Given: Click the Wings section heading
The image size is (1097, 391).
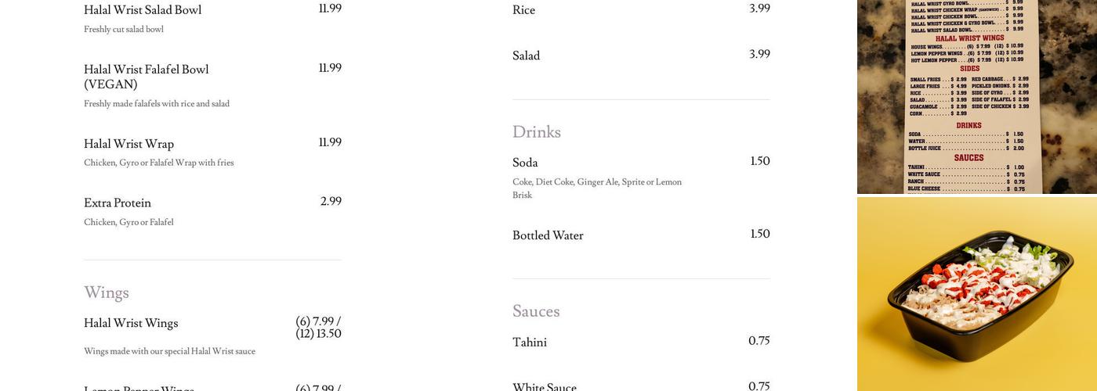Looking at the screenshot, I should pyautogui.click(x=107, y=292).
